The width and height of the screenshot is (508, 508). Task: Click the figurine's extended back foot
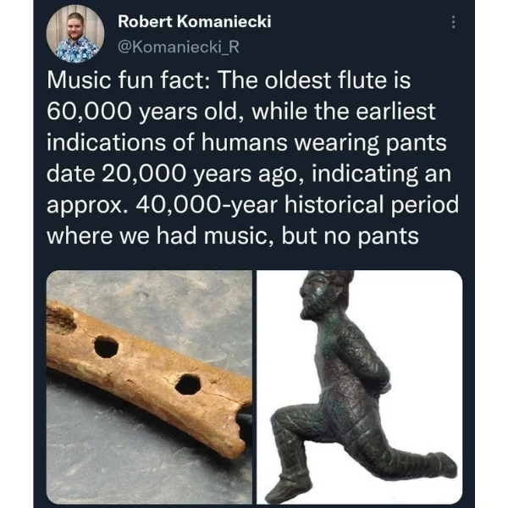442,465
